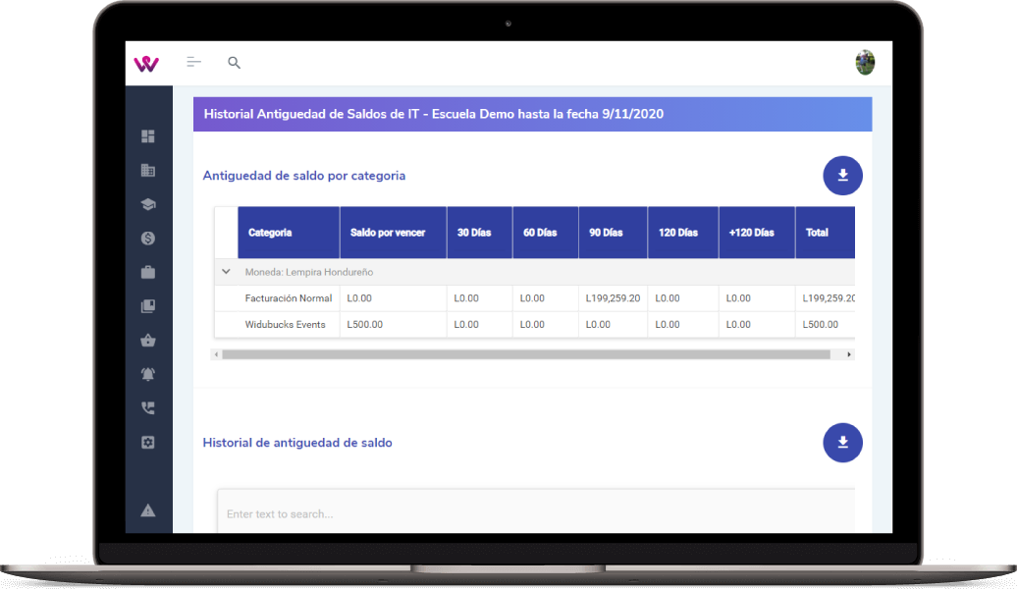Open the phone call icon in sidebar
This screenshot has width=1018, height=589.
click(148, 408)
